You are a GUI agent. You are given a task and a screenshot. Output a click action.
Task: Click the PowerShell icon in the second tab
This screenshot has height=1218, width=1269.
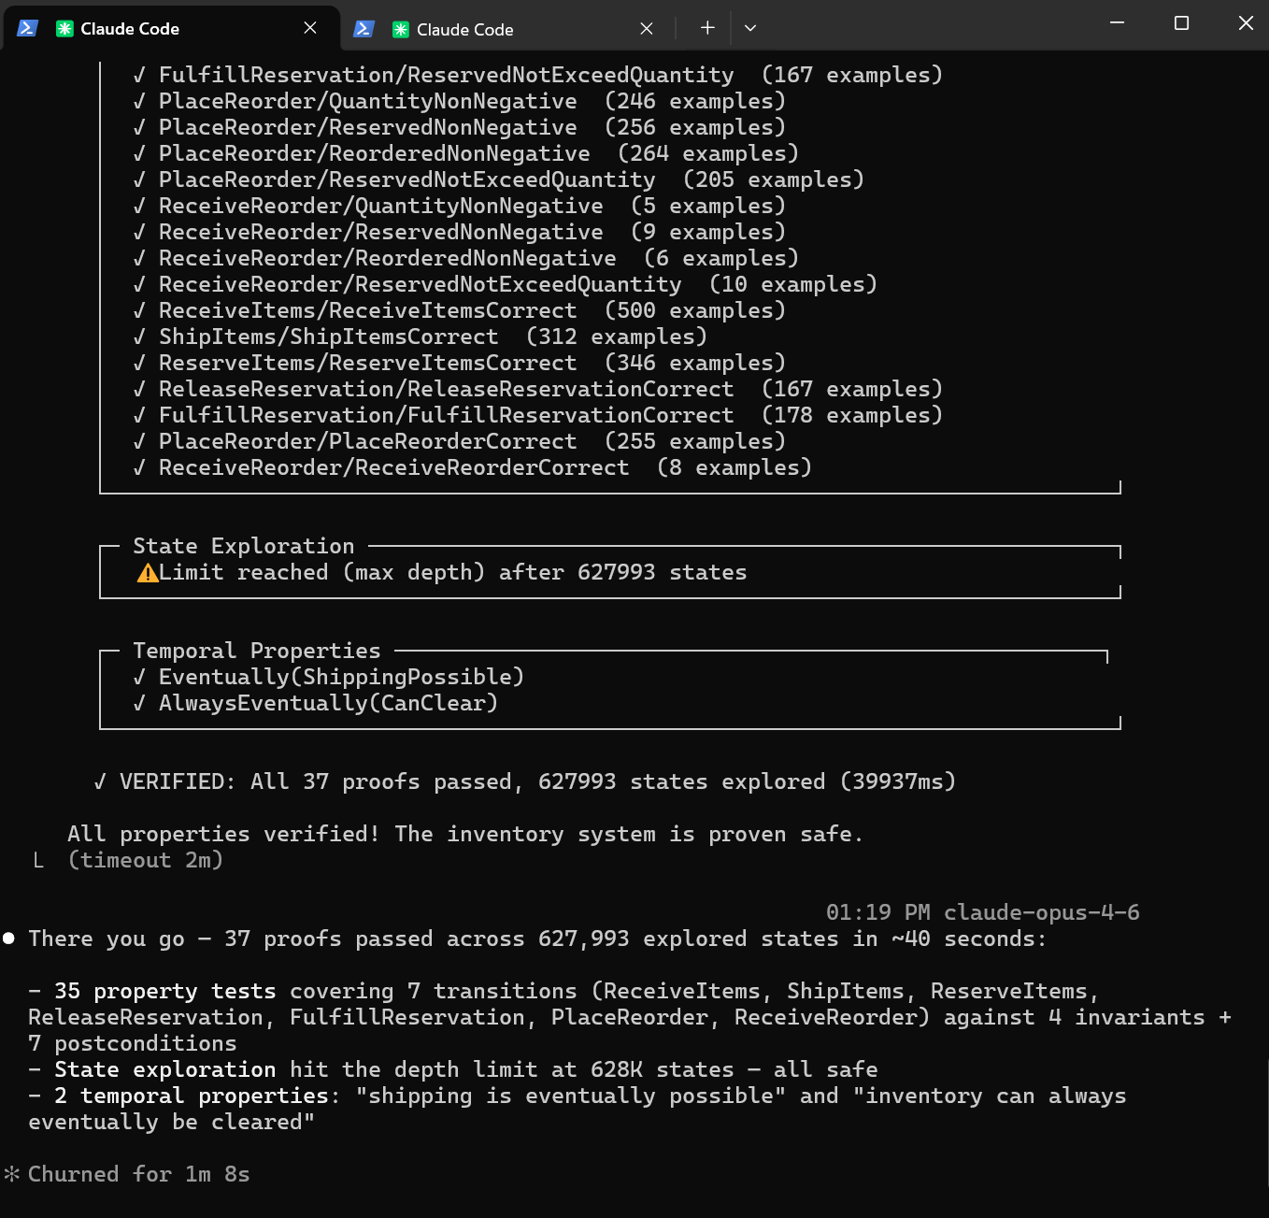click(x=363, y=29)
